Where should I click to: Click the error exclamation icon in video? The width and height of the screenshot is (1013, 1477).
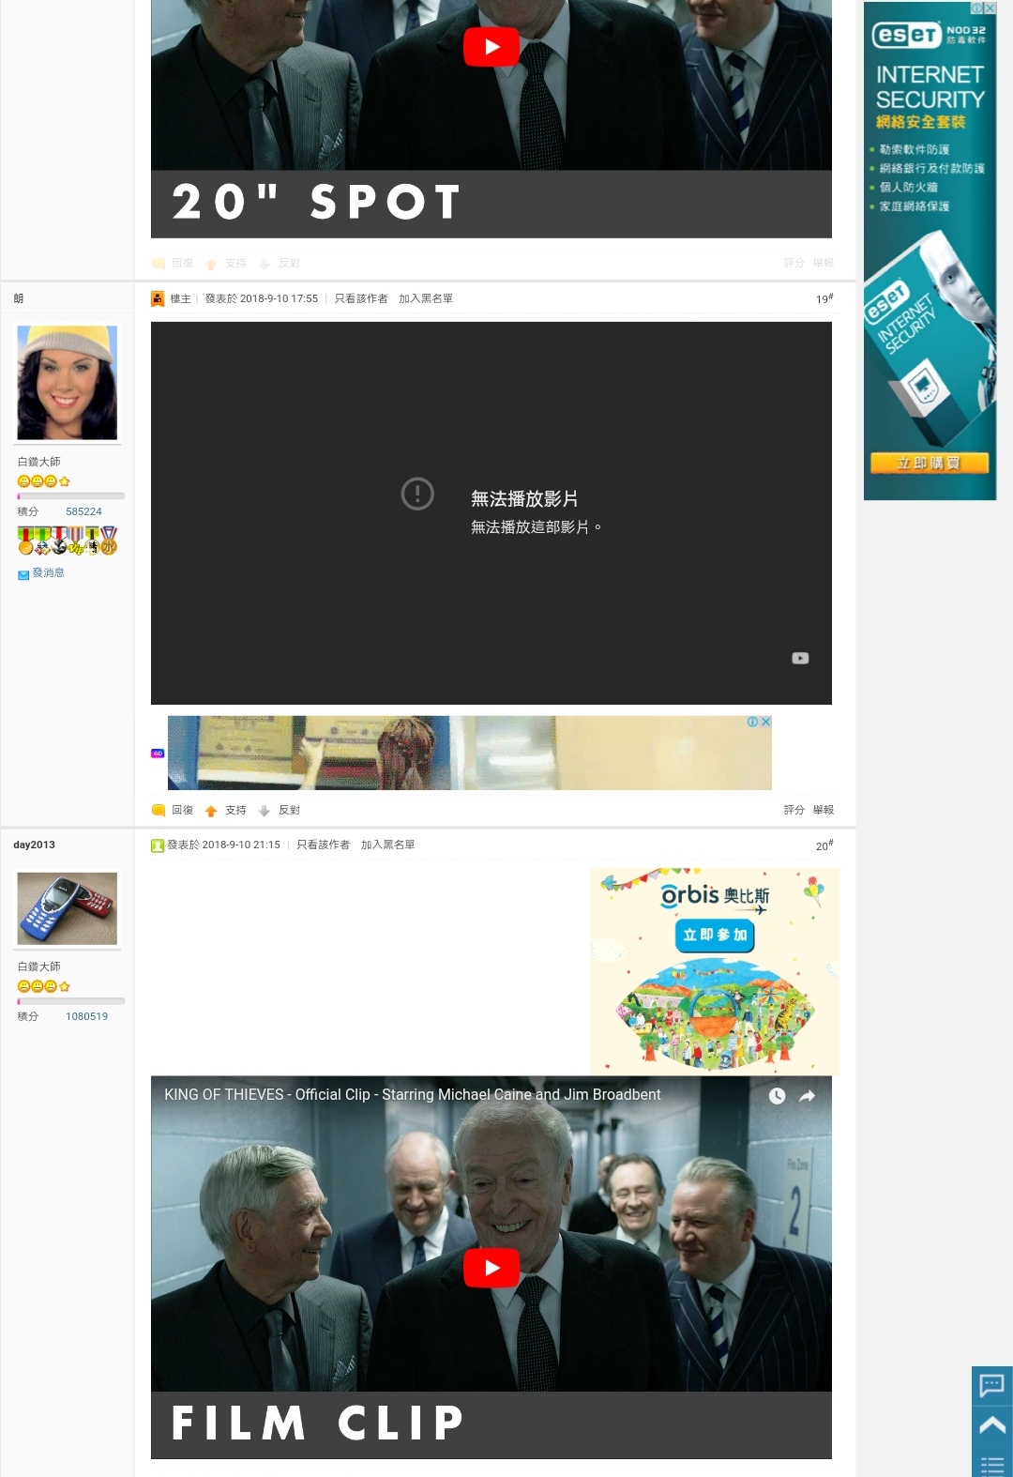tap(417, 494)
